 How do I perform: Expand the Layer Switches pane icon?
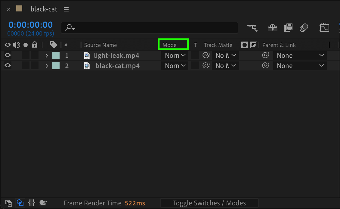tap(9, 203)
